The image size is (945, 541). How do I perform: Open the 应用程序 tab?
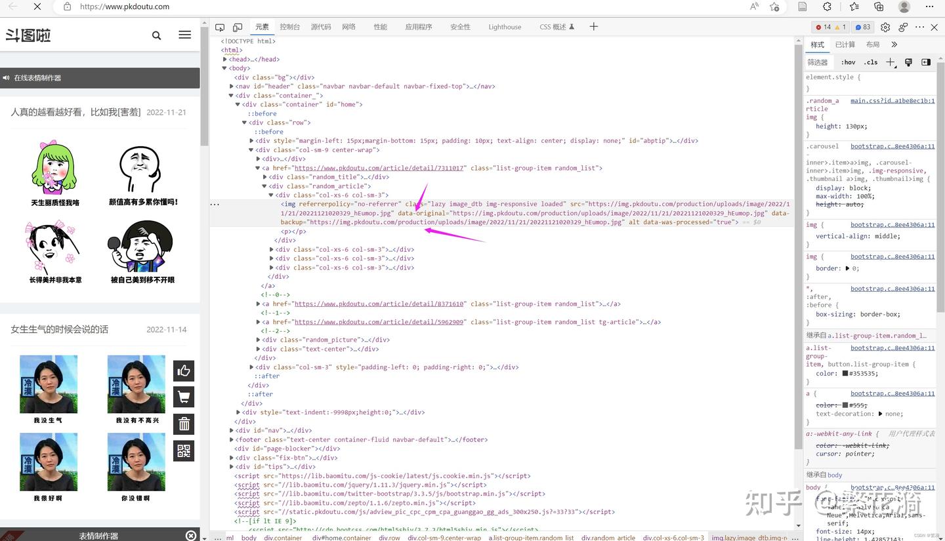tap(419, 27)
